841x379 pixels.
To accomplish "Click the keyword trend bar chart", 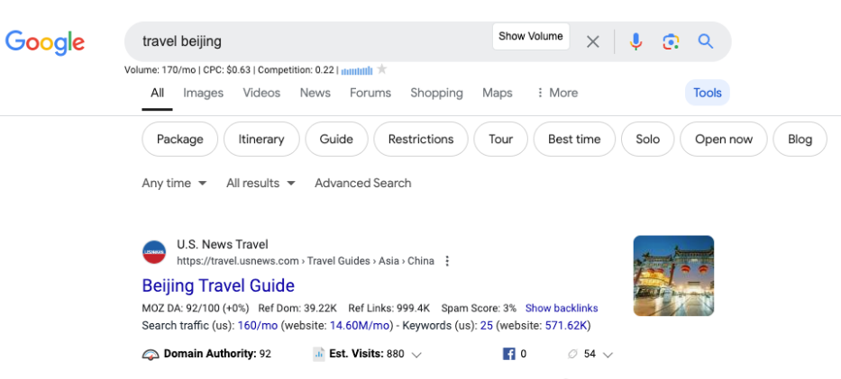I will 357,70.
